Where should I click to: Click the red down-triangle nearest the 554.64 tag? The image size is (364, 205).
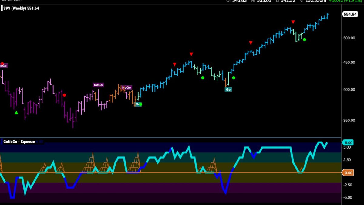293,22
